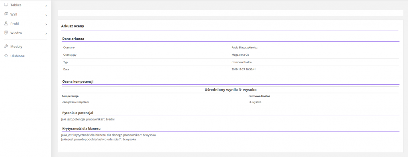Open the Moduły sidebar entry
Viewport: 408px width, 157px height.
tap(25, 47)
